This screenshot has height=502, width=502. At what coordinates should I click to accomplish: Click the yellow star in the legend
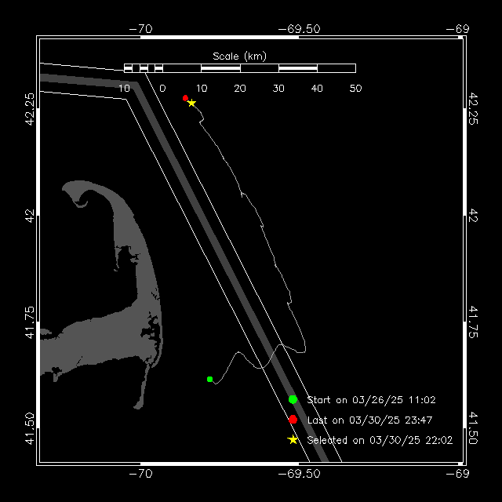[293, 439]
